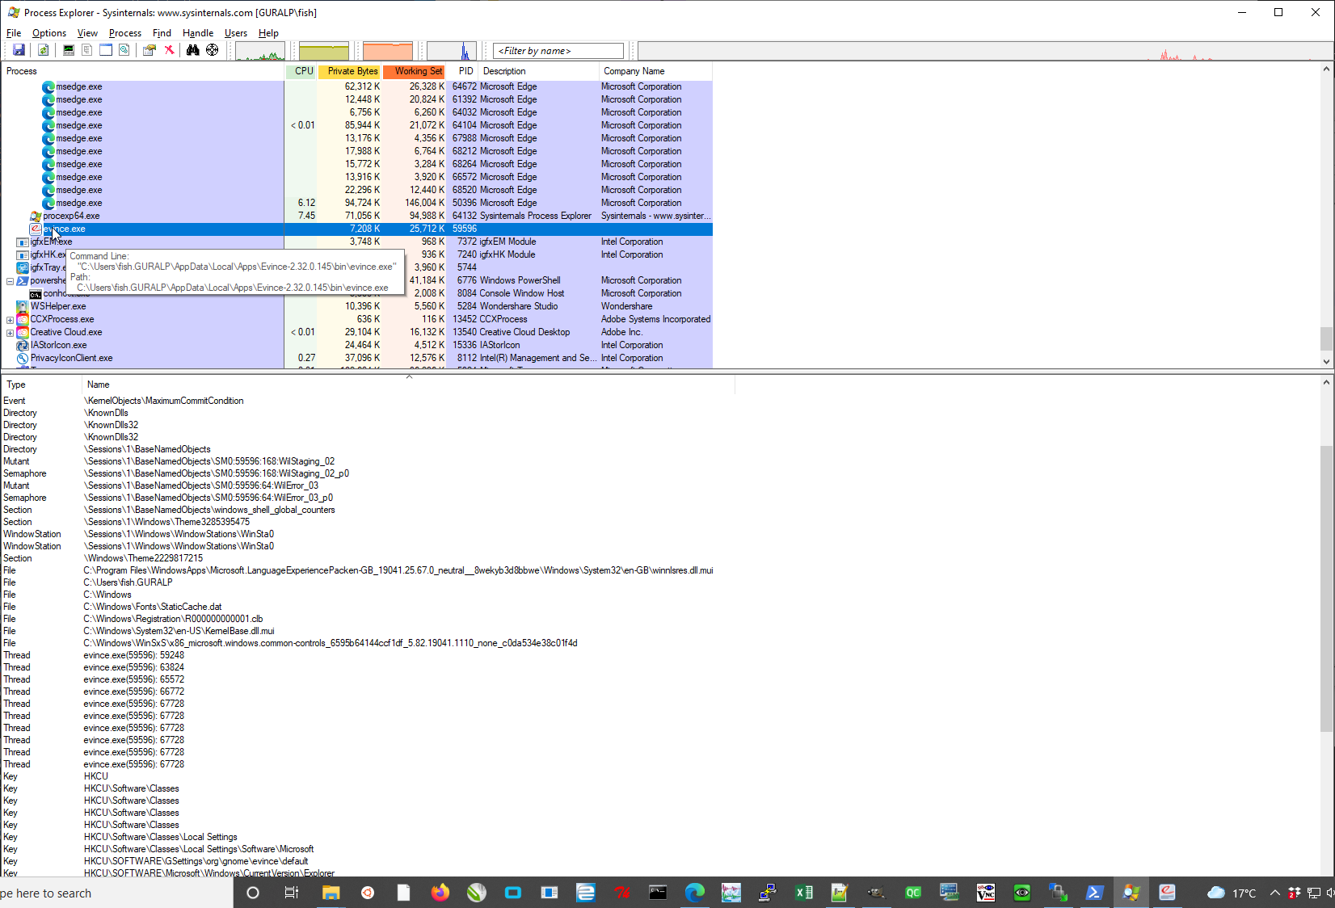Select the StaticCache.dat file handle

pyautogui.click(x=368, y=607)
